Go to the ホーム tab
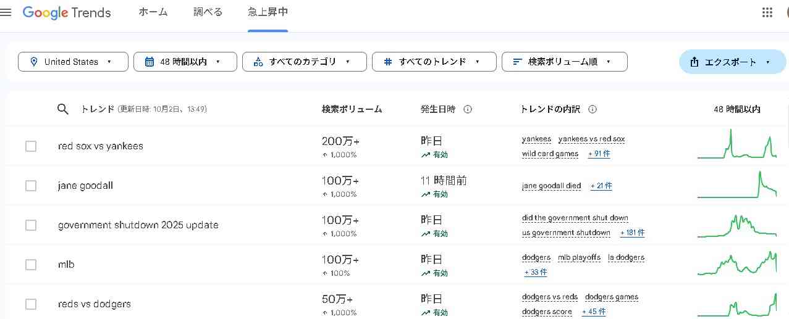 coord(153,12)
